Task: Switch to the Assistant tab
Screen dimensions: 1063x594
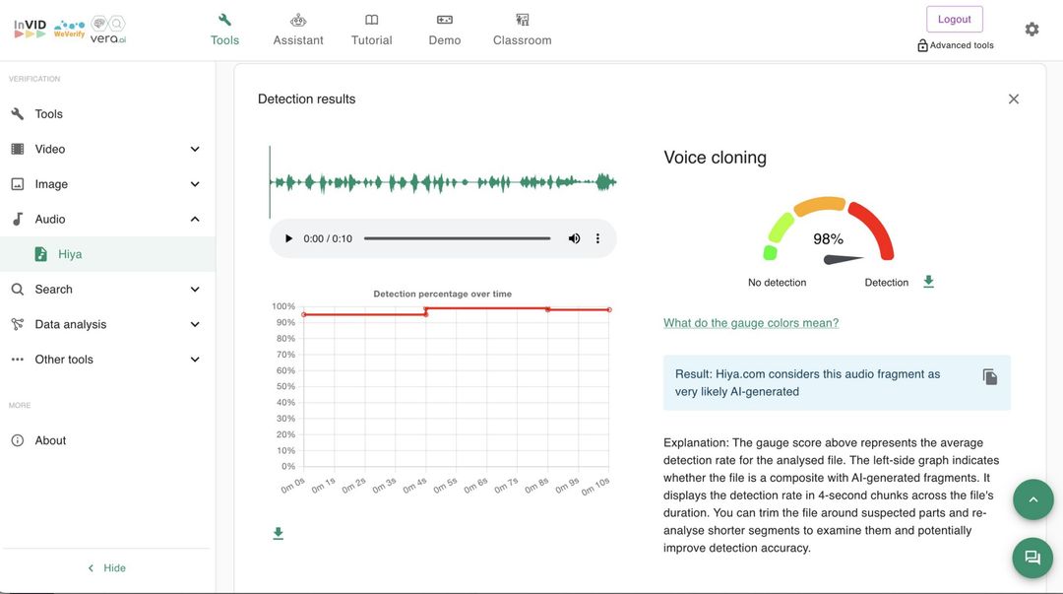Action: pos(298,30)
